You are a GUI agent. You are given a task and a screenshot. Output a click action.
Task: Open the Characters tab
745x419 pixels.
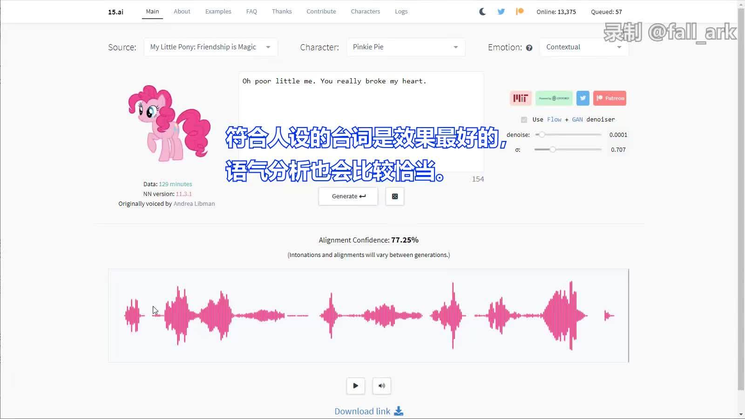point(366,12)
